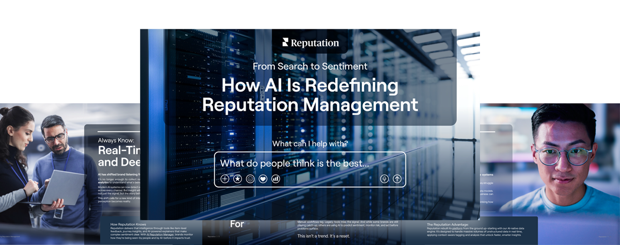Viewport: 620px width, 245px height.
Task: Click the 'What can I help with?' text
Action: coord(310,143)
